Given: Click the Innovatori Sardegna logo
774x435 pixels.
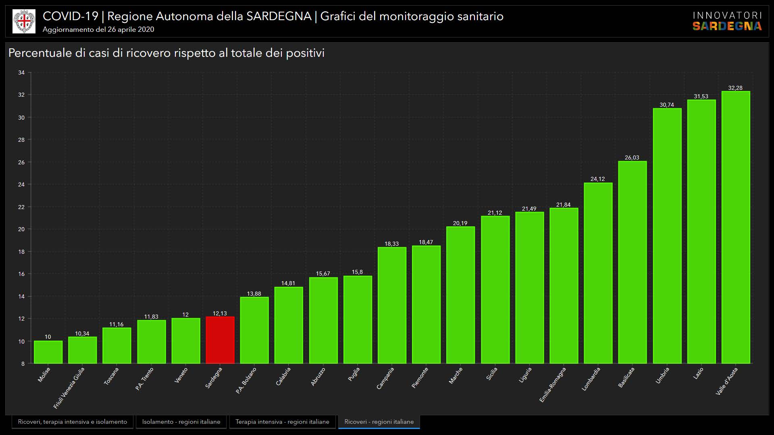Looking at the screenshot, I should pos(727,21).
